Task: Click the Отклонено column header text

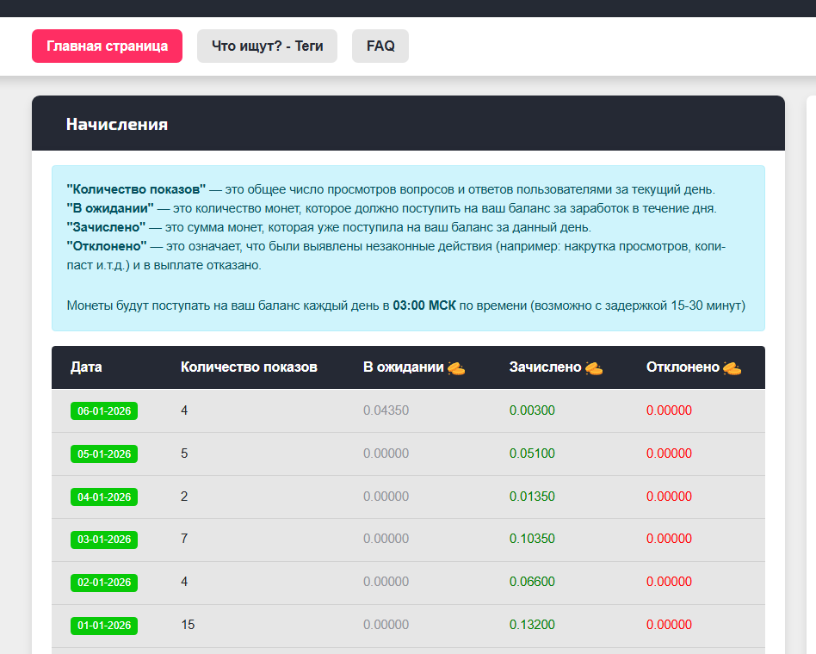Action: tap(683, 367)
